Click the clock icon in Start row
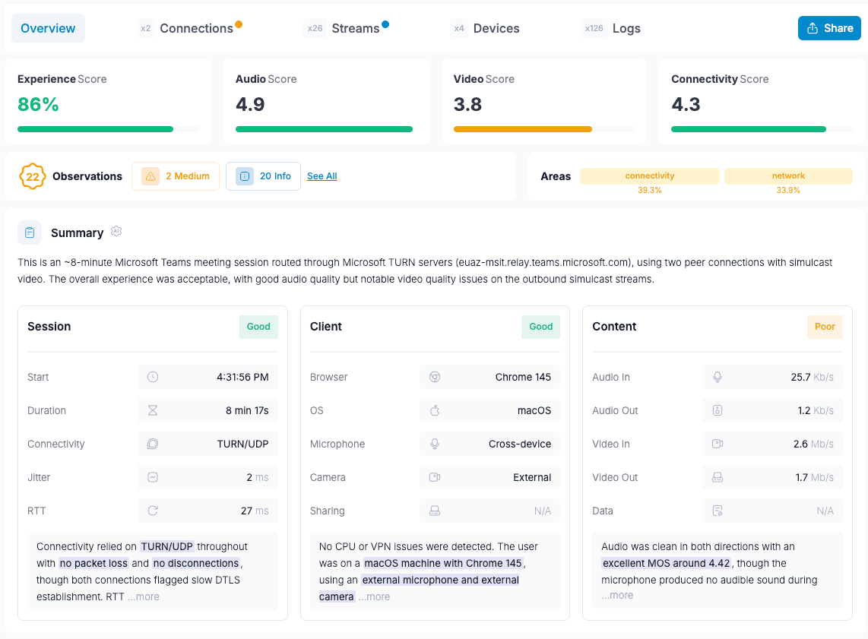Viewport: 868px width, 639px height. tap(153, 377)
